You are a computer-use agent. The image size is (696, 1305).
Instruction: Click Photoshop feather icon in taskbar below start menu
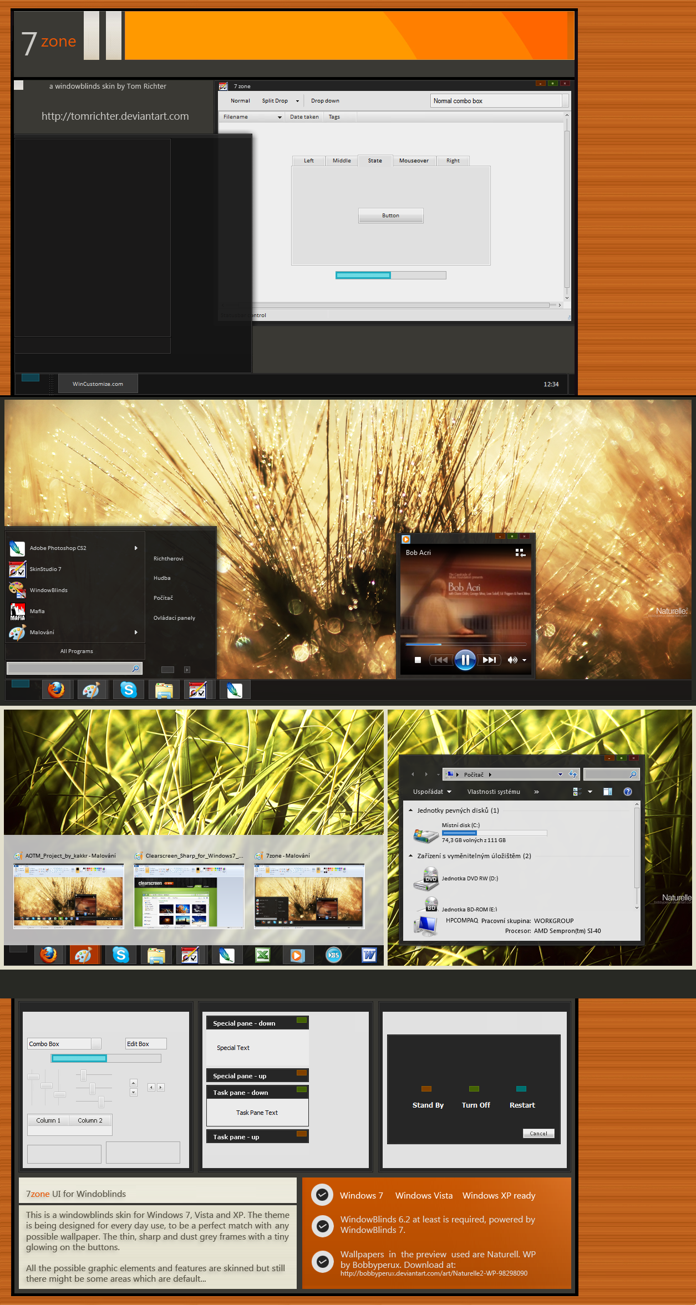pos(235,690)
